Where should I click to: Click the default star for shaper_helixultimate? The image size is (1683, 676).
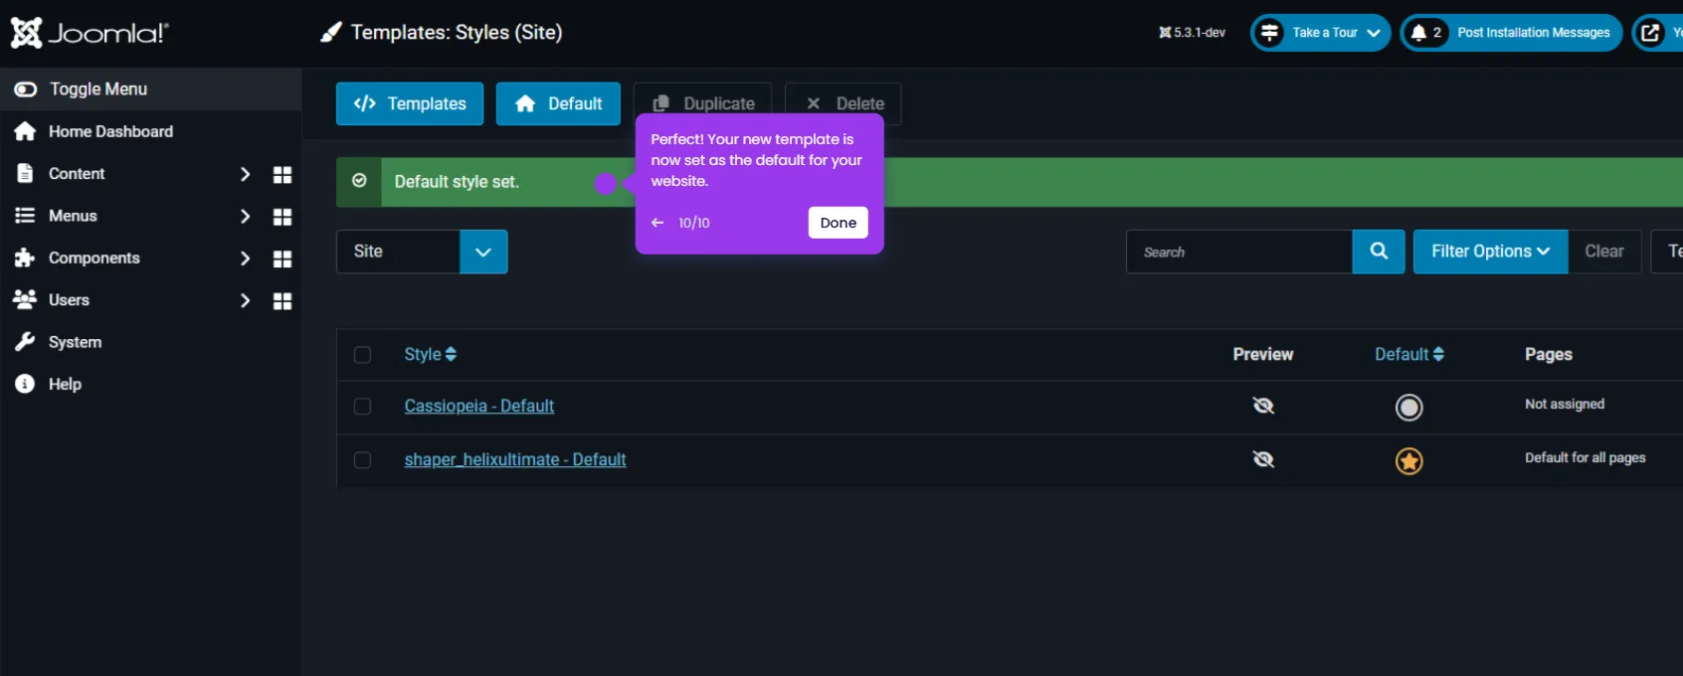[x=1409, y=461]
